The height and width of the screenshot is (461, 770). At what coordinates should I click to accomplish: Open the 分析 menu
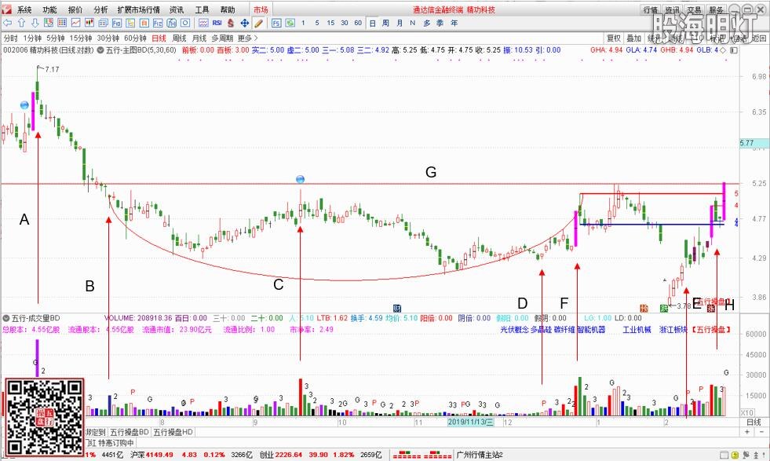coord(100,9)
